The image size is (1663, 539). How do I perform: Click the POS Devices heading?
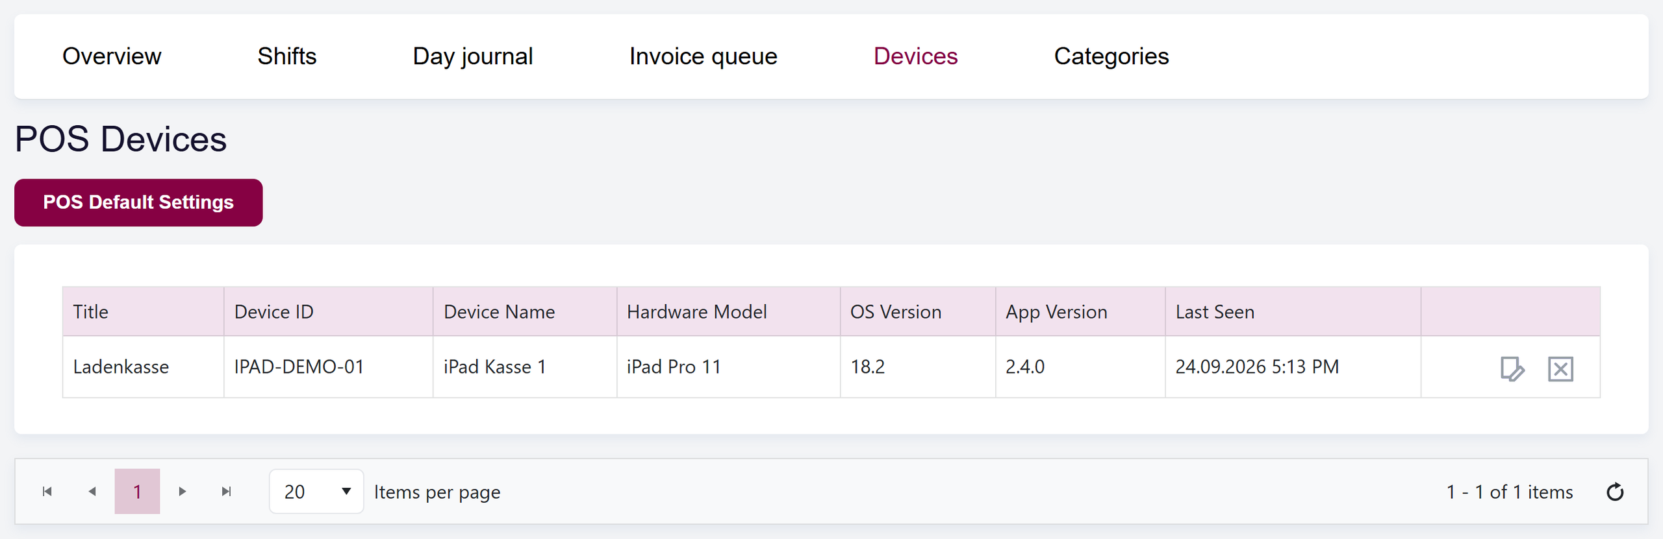pyautogui.click(x=121, y=139)
